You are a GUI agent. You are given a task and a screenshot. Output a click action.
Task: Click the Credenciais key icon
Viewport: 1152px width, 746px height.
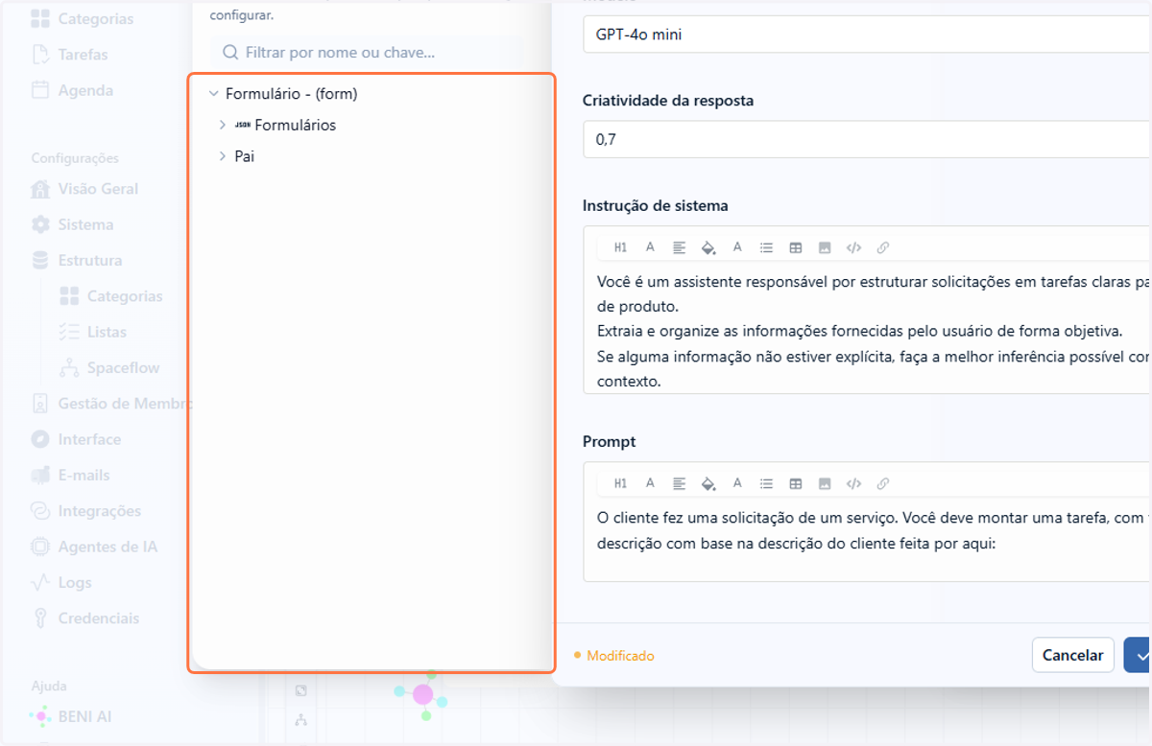[40, 618]
